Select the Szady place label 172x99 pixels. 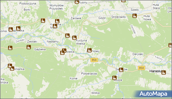[x=135, y=10]
